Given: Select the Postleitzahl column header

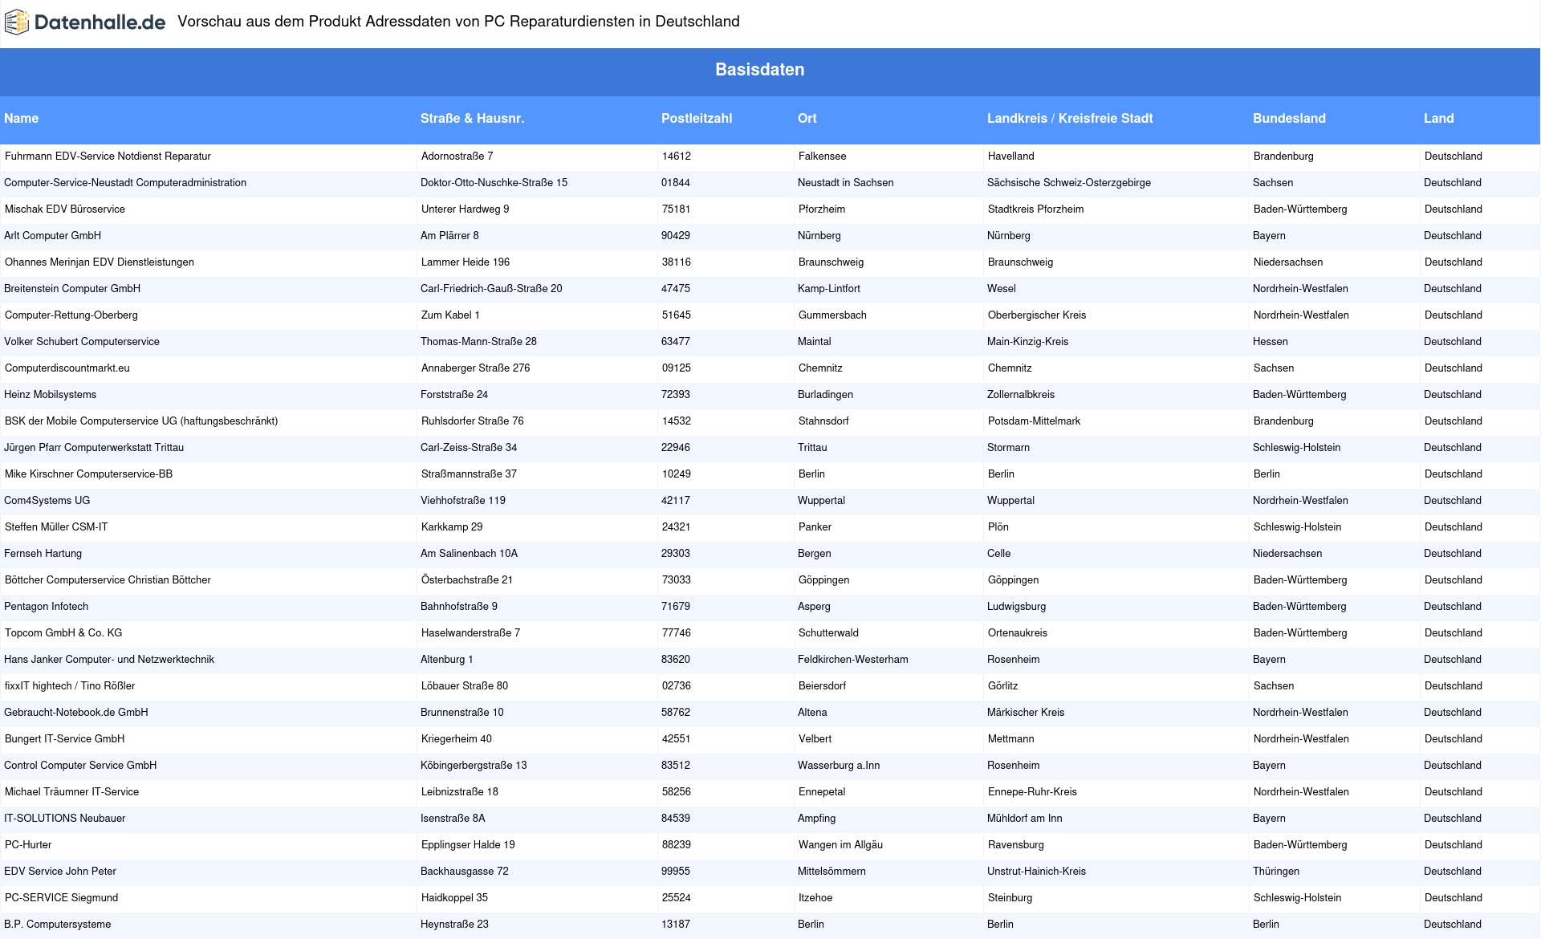Looking at the screenshot, I should pyautogui.click(x=697, y=119).
